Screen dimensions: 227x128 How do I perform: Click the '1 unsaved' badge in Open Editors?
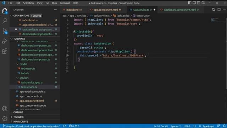(36, 16)
